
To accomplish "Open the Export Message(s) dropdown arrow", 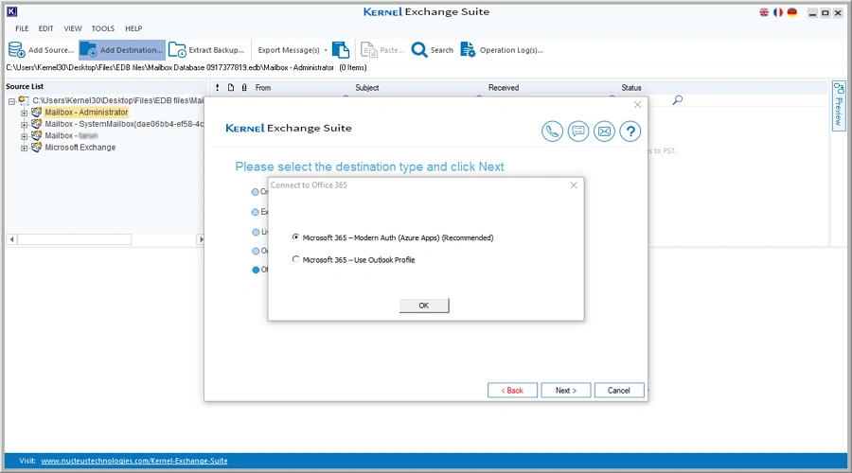I will [x=326, y=50].
